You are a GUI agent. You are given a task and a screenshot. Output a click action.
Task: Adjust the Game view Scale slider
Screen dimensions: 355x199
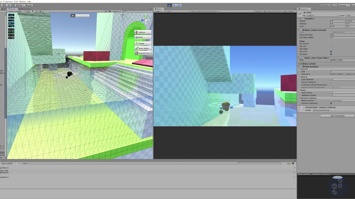click(207, 11)
